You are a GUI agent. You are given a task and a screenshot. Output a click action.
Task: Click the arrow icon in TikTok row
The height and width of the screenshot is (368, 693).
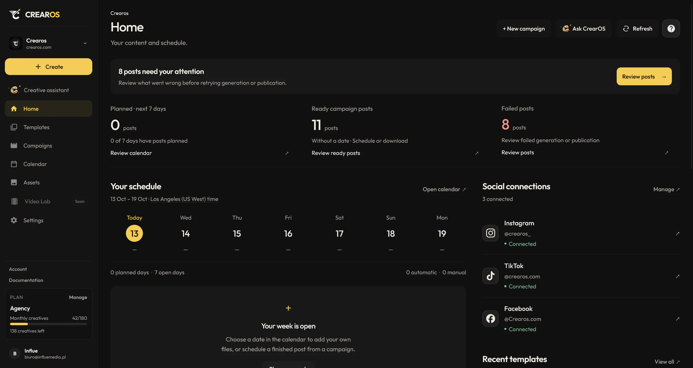coord(678,276)
